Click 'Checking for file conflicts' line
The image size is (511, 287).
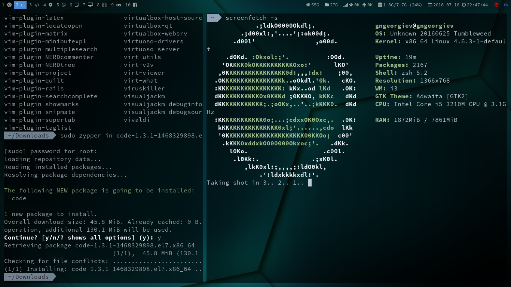pos(103,261)
